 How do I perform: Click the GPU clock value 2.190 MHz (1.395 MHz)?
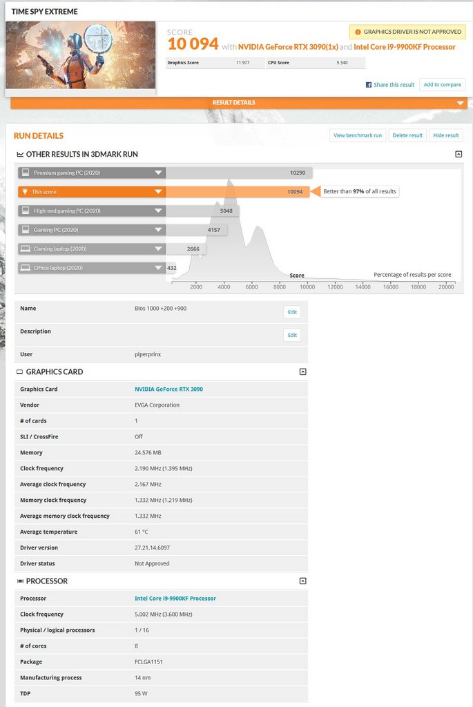[163, 469]
